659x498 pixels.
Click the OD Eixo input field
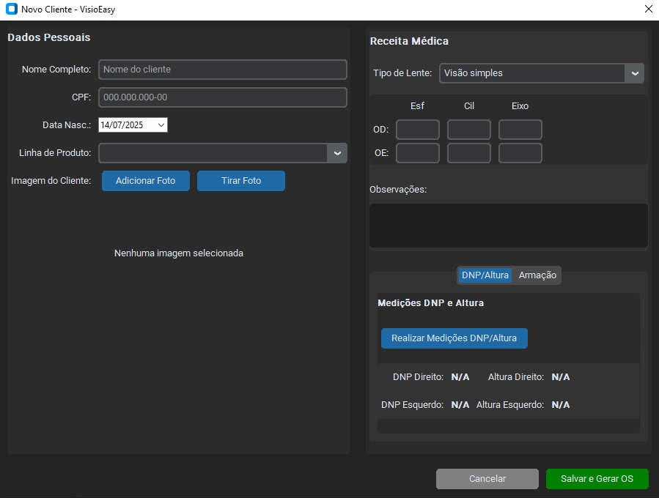click(520, 130)
